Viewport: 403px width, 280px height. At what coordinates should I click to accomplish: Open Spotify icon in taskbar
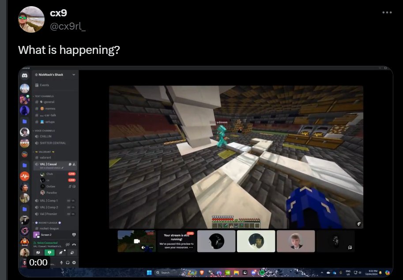262,272
